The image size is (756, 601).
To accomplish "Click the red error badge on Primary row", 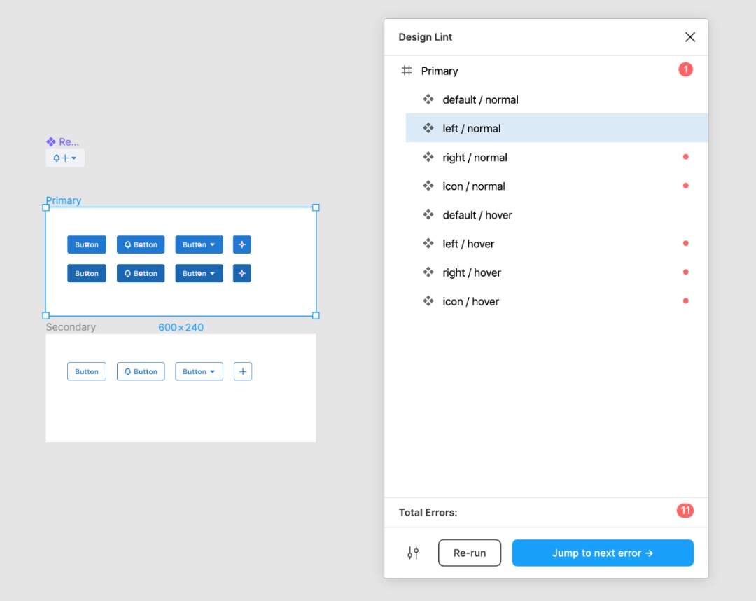I will click(685, 69).
